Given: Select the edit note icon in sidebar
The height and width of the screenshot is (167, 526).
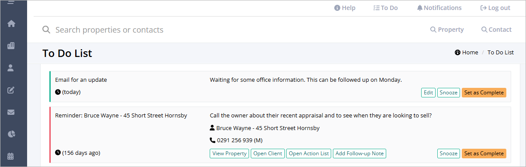Looking at the screenshot, I should (x=11, y=90).
